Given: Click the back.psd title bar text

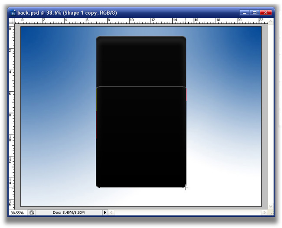Looking at the screenshot, I should pos(67,13).
